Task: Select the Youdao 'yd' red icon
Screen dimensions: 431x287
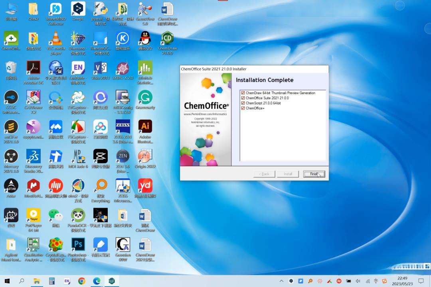Action: [145, 188]
